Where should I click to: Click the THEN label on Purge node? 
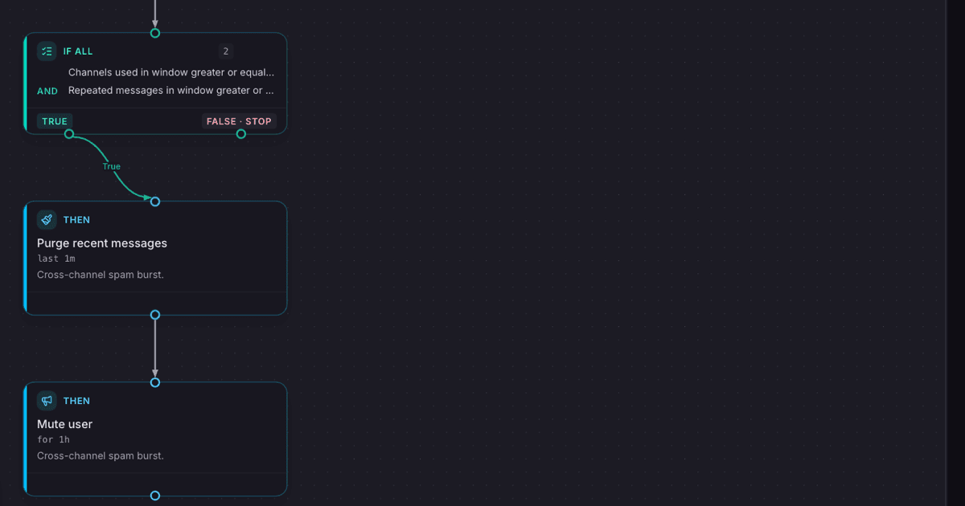(76, 220)
